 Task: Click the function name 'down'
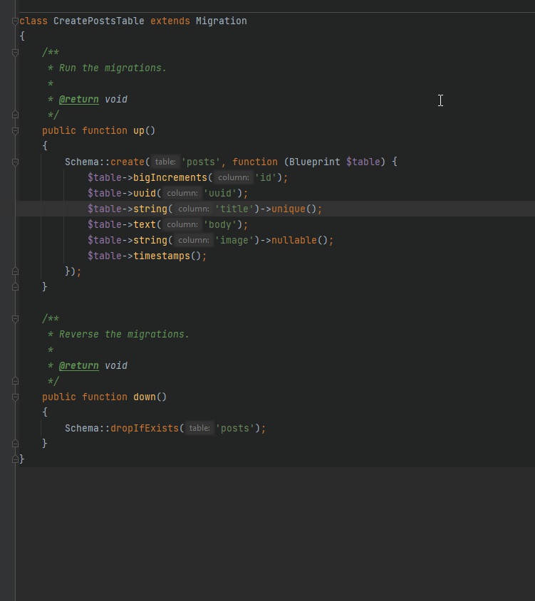(x=145, y=397)
